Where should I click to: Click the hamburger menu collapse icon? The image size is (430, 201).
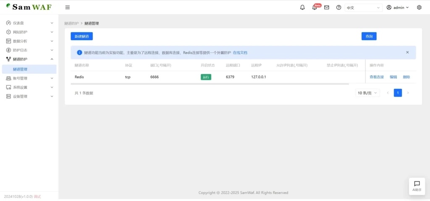tap(68, 8)
